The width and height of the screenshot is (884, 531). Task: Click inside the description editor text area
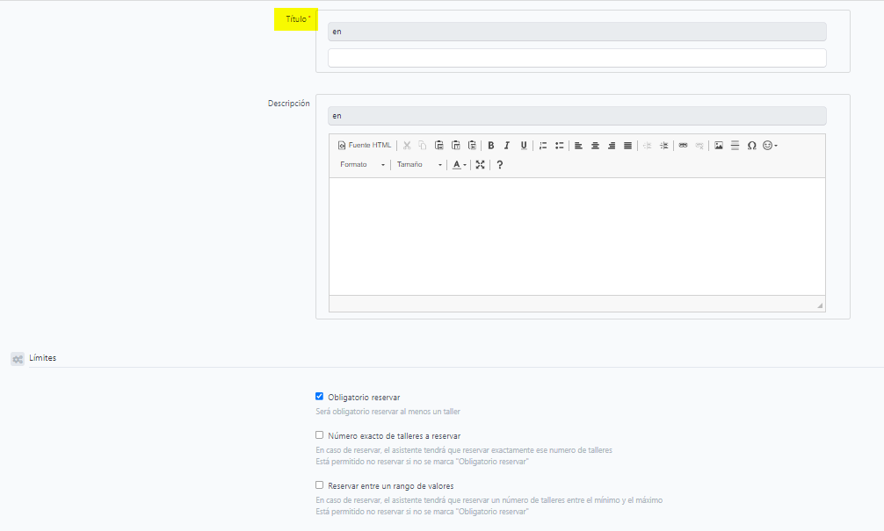coord(577,236)
